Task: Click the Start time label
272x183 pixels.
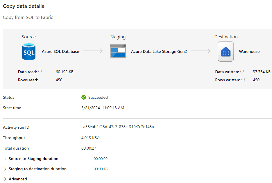Action: [x=12, y=108]
